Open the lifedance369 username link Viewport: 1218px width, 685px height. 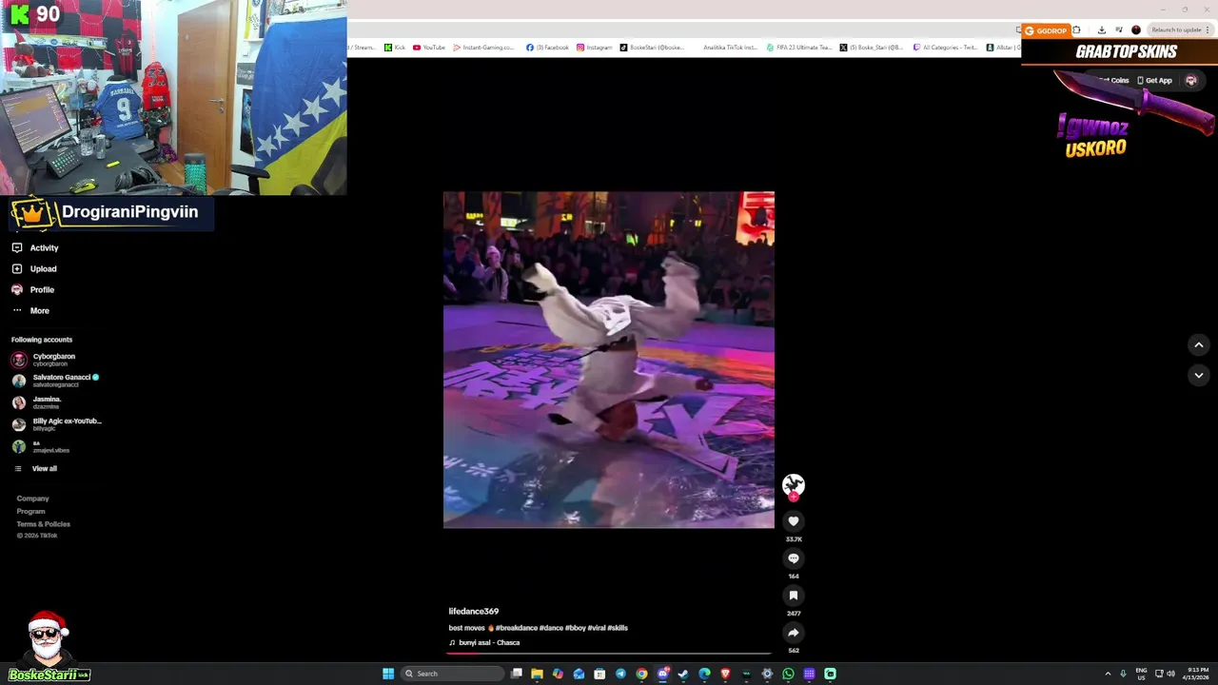pyautogui.click(x=474, y=611)
